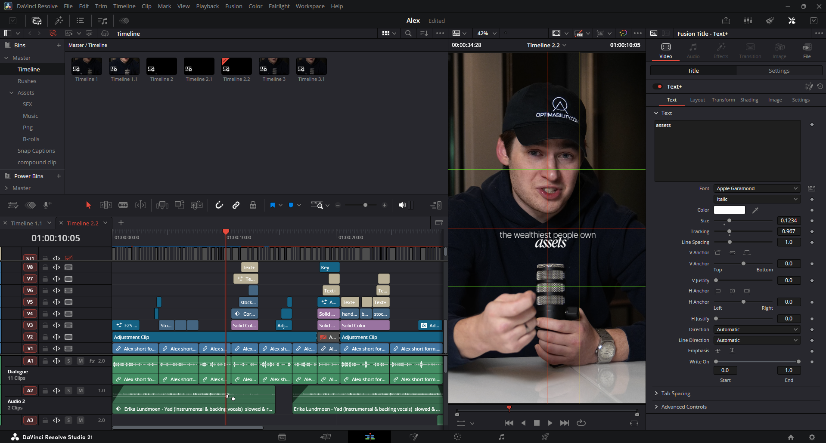Switch to the Layout tab

698,100
